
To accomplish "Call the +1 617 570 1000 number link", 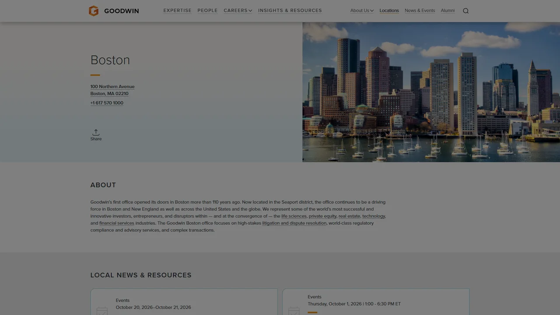I will pos(107,103).
